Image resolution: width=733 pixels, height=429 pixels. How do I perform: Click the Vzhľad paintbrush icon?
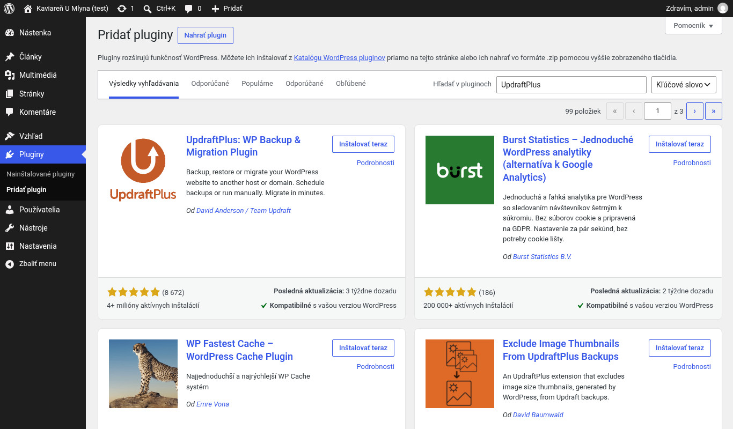click(x=10, y=136)
